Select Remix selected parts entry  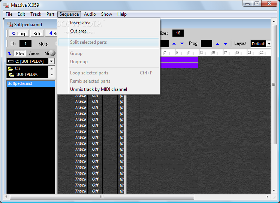pos(109,81)
